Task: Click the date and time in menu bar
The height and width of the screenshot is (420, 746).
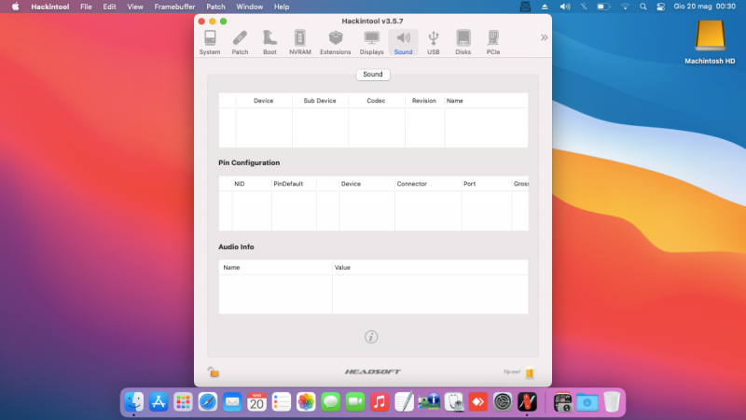Action: [705, 7]
